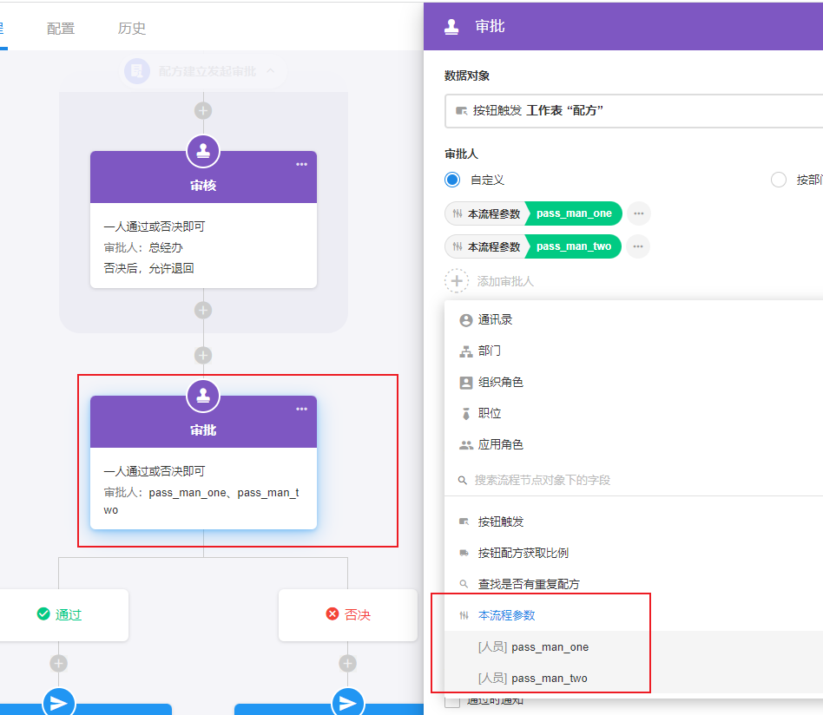
Task: Open the 数据对象 field 按钮触发 工作表 配方
Action: (634, 111)
